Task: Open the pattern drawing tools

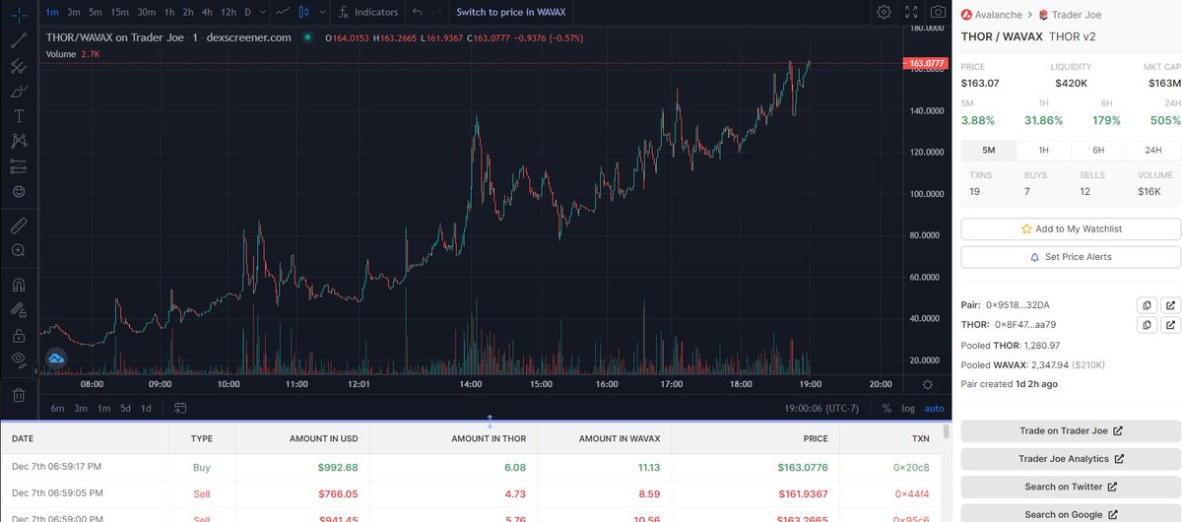Action: tap(19, 141)
